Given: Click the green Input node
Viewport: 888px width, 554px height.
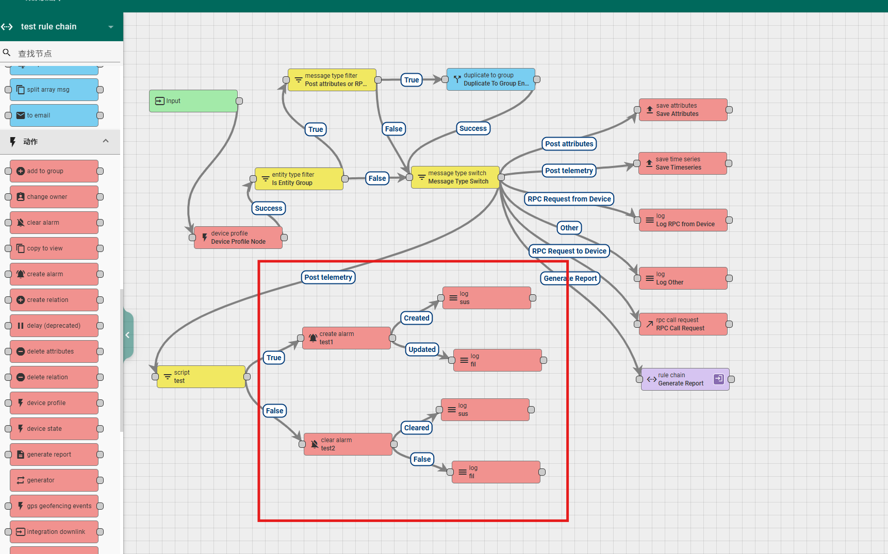Looking at the screenshot, I should (x=193, y=101).
